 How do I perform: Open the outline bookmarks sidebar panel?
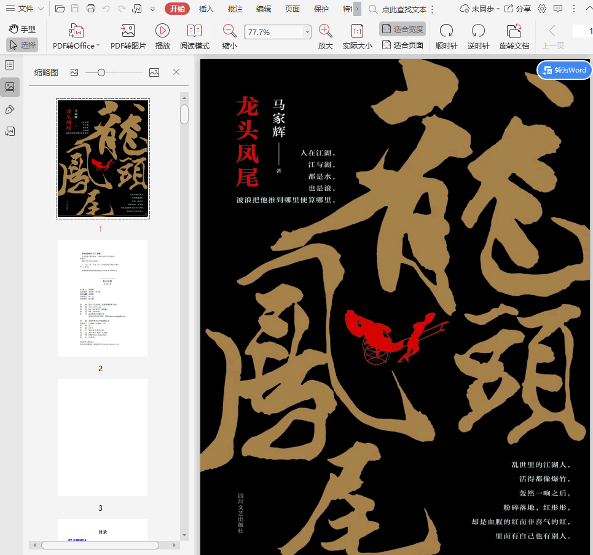pos(10,65)
